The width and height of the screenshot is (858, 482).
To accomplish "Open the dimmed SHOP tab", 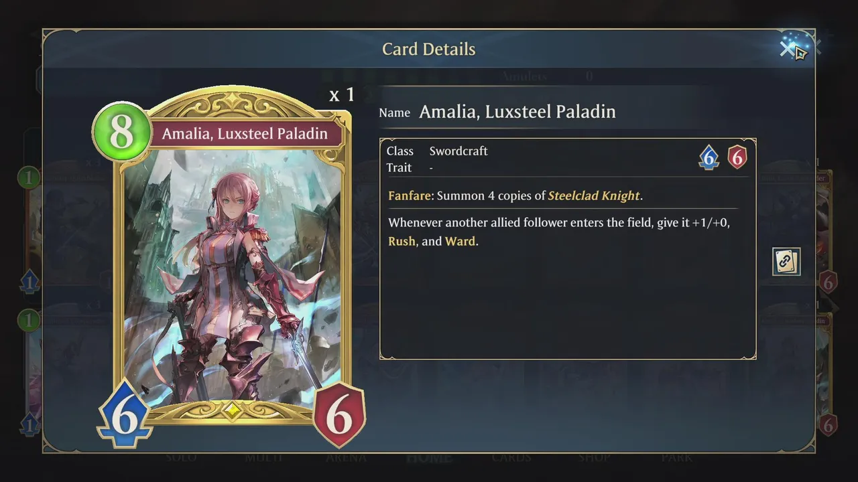I will click(x=595, y=458).
